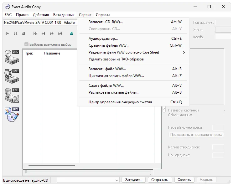This screenshot has height=186, width=233.
Task: Click the Pause playback button
Action: (x=15, y=34)
